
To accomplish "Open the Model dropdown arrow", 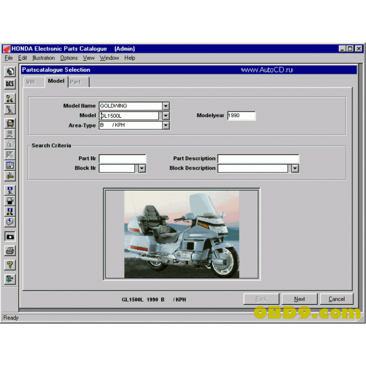I will (166, 116).
